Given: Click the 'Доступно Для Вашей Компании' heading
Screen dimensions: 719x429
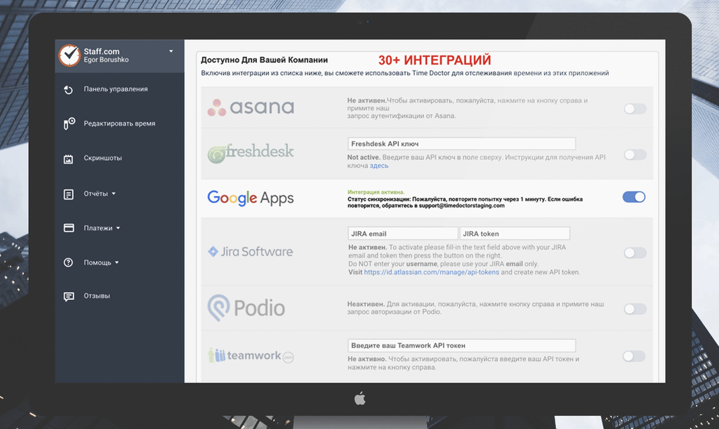Looking at the screenshot, I should coord(265,60).
